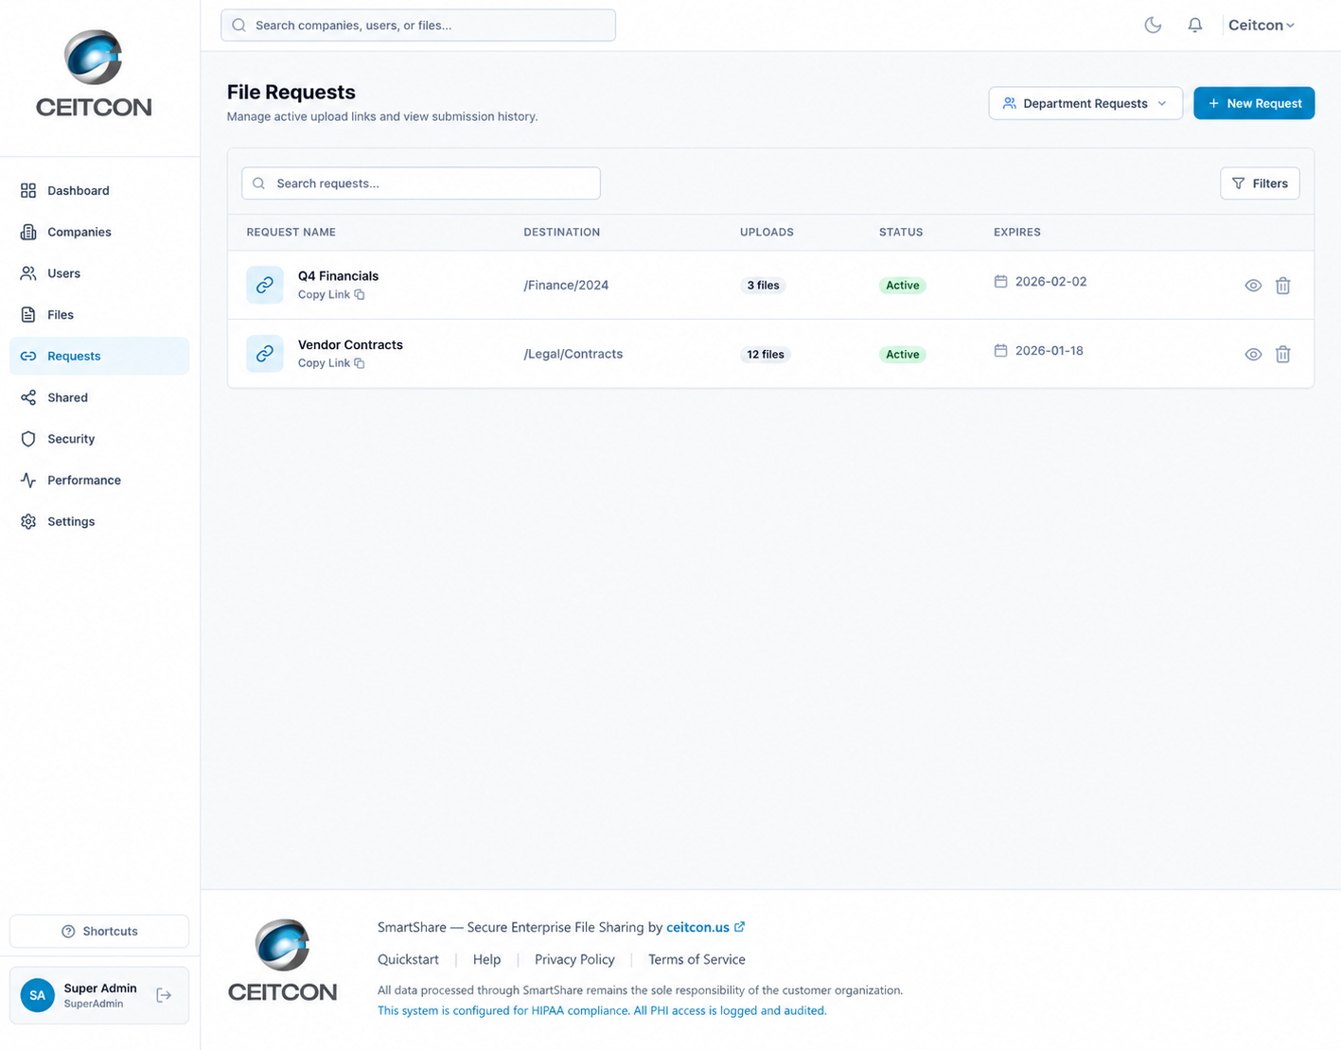Delete the Vendor Contracts request
Image resolution: width=1341 pixels, height=1050 pixels.
click(x=1283, y=355)
